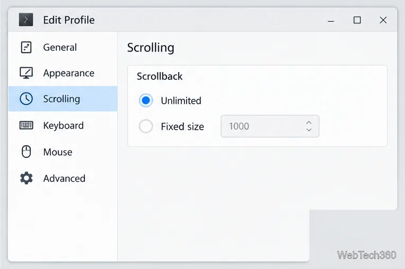Click the terminal app icon in title bar
Viewport: 405px width, 269px height.
[26, 20]
